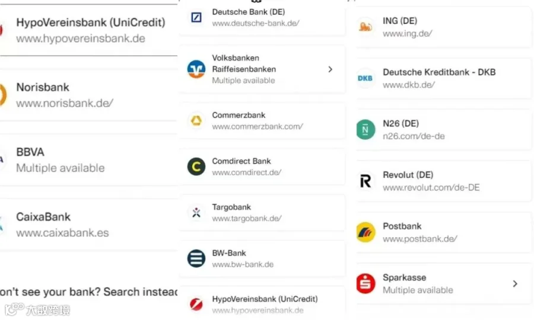Click www.bw-bank.de address text
534x320 pixels.
click(243, 264)
